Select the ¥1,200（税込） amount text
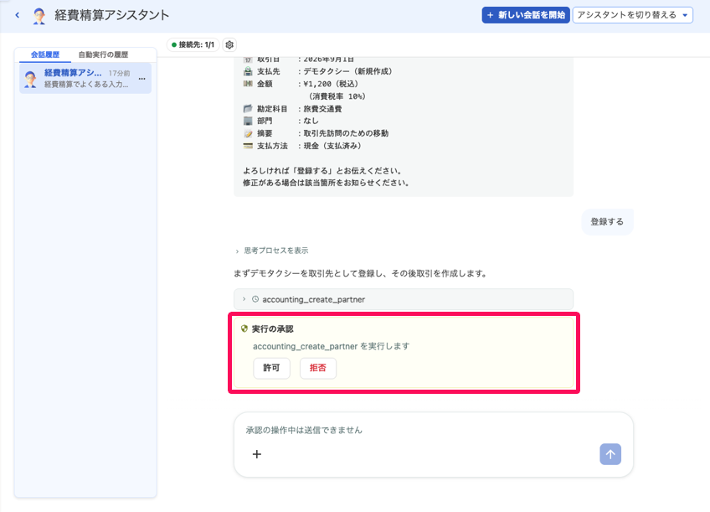 pyautogui.click(x=331, y=84)
